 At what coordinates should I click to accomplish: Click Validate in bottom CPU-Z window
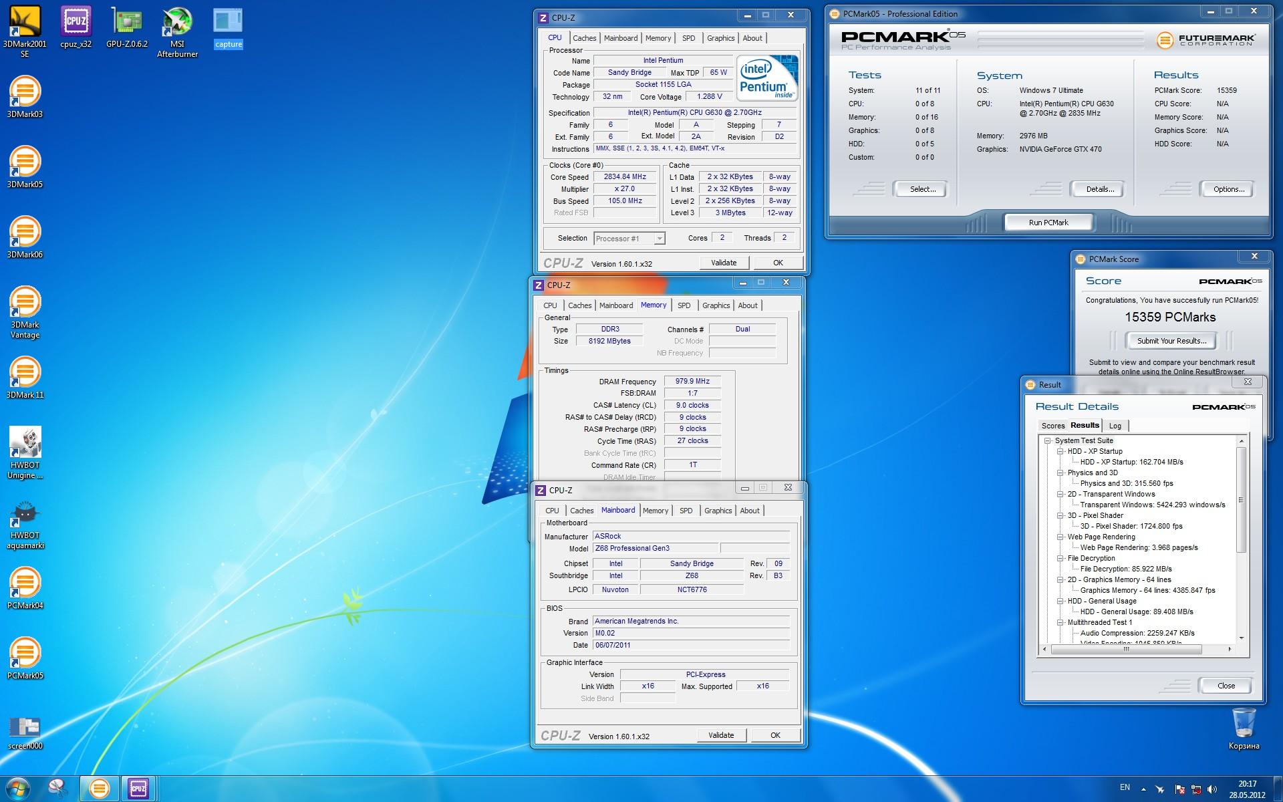[721, 735]
